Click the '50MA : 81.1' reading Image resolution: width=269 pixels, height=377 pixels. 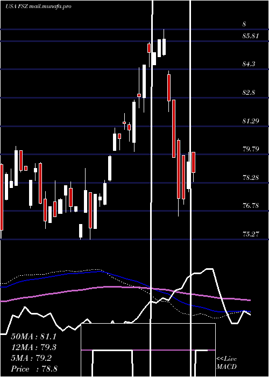point(33,337)
